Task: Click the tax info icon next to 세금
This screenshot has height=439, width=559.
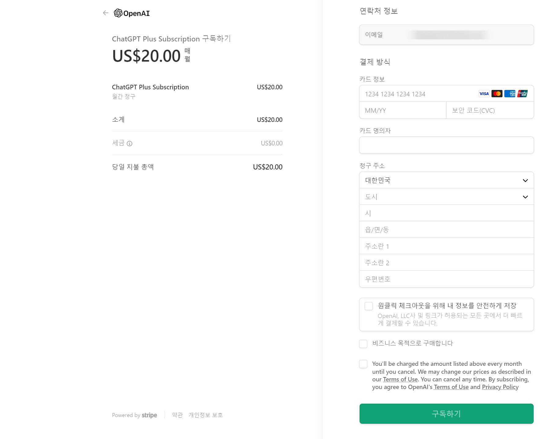Action: point(130,144)
